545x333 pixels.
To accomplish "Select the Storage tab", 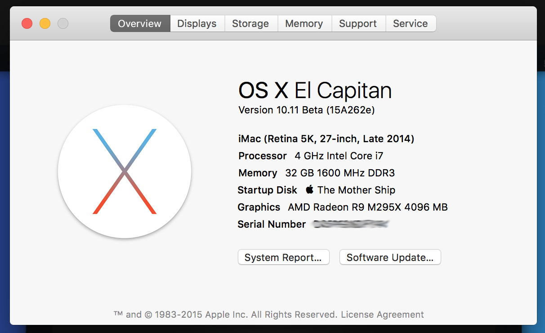I will [250, 23].
